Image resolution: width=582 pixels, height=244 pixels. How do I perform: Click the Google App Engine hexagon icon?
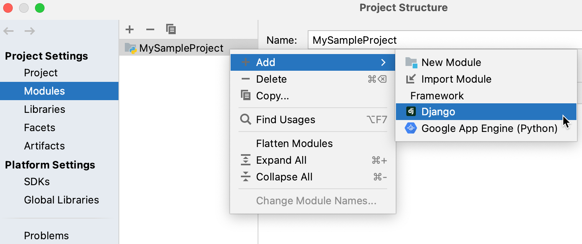coord(411,128)
